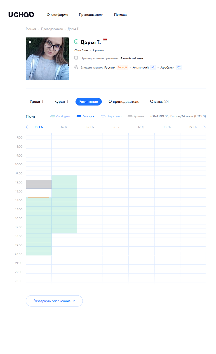Image resolution: width=216 pixels, height=354 pixels.
Task: Click "О платформе" navigation link
Action: 57,14
